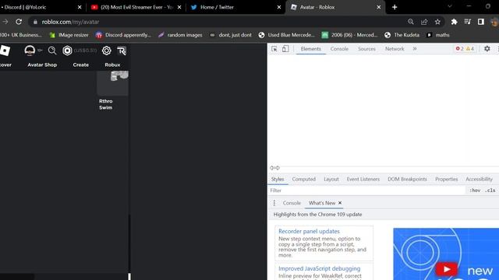
Task: Open the drawer three-dot menu
Action: click(274, 203)
